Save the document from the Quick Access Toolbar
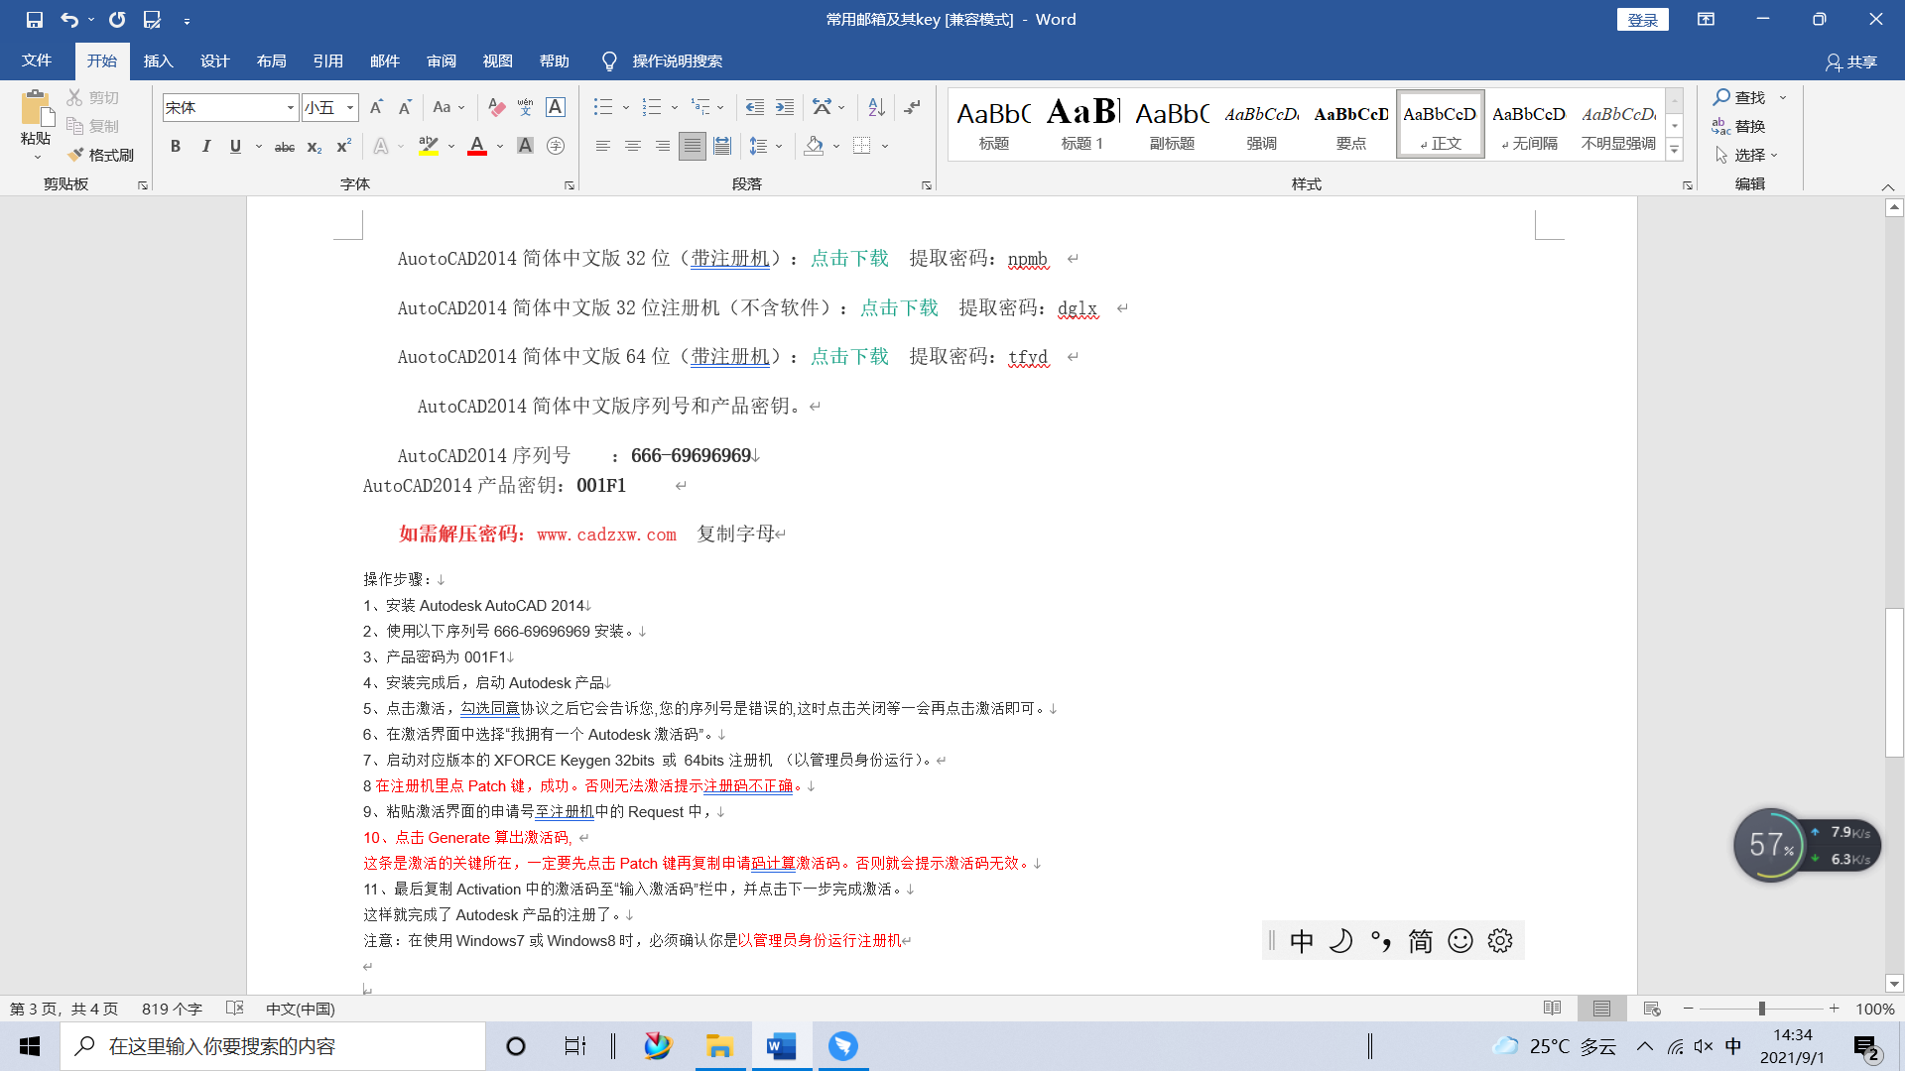 click(x=35, y=19)
